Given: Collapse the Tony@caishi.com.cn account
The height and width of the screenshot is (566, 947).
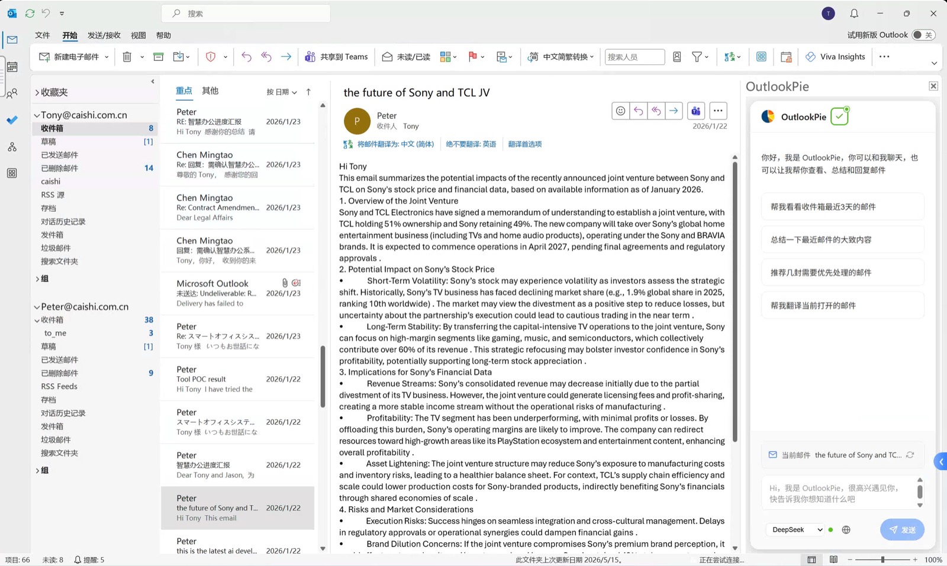Looking at the screenshot, I should pyautogui.click(x=37, y=115).
